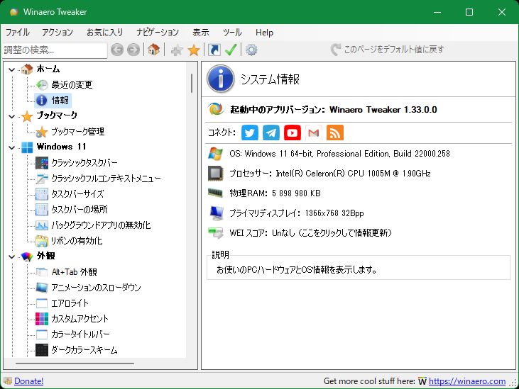Open the 表示 menu
The image size is (519, 389).
(x=201, y=33)
